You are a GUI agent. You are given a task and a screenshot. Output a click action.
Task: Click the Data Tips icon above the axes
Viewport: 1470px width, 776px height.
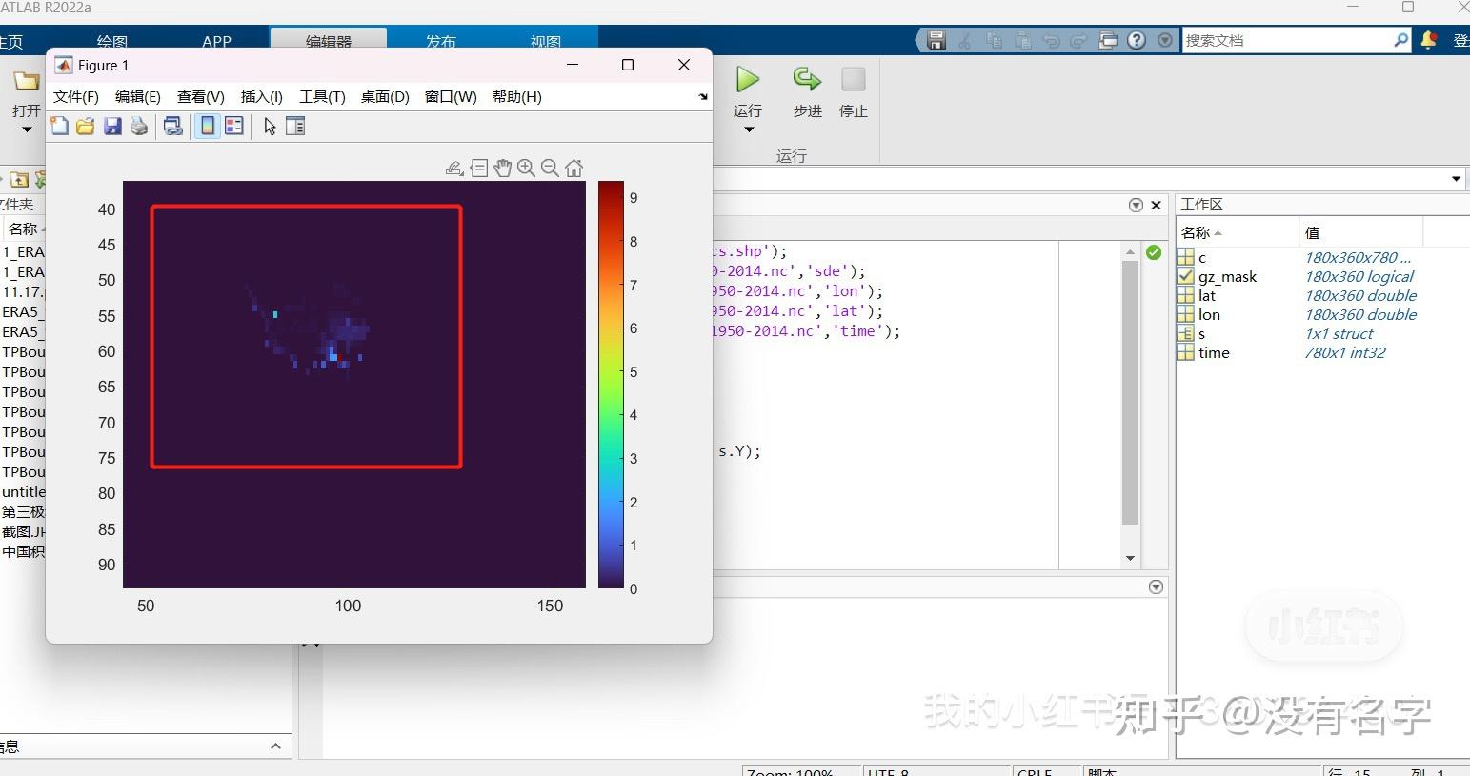[478, 169]
